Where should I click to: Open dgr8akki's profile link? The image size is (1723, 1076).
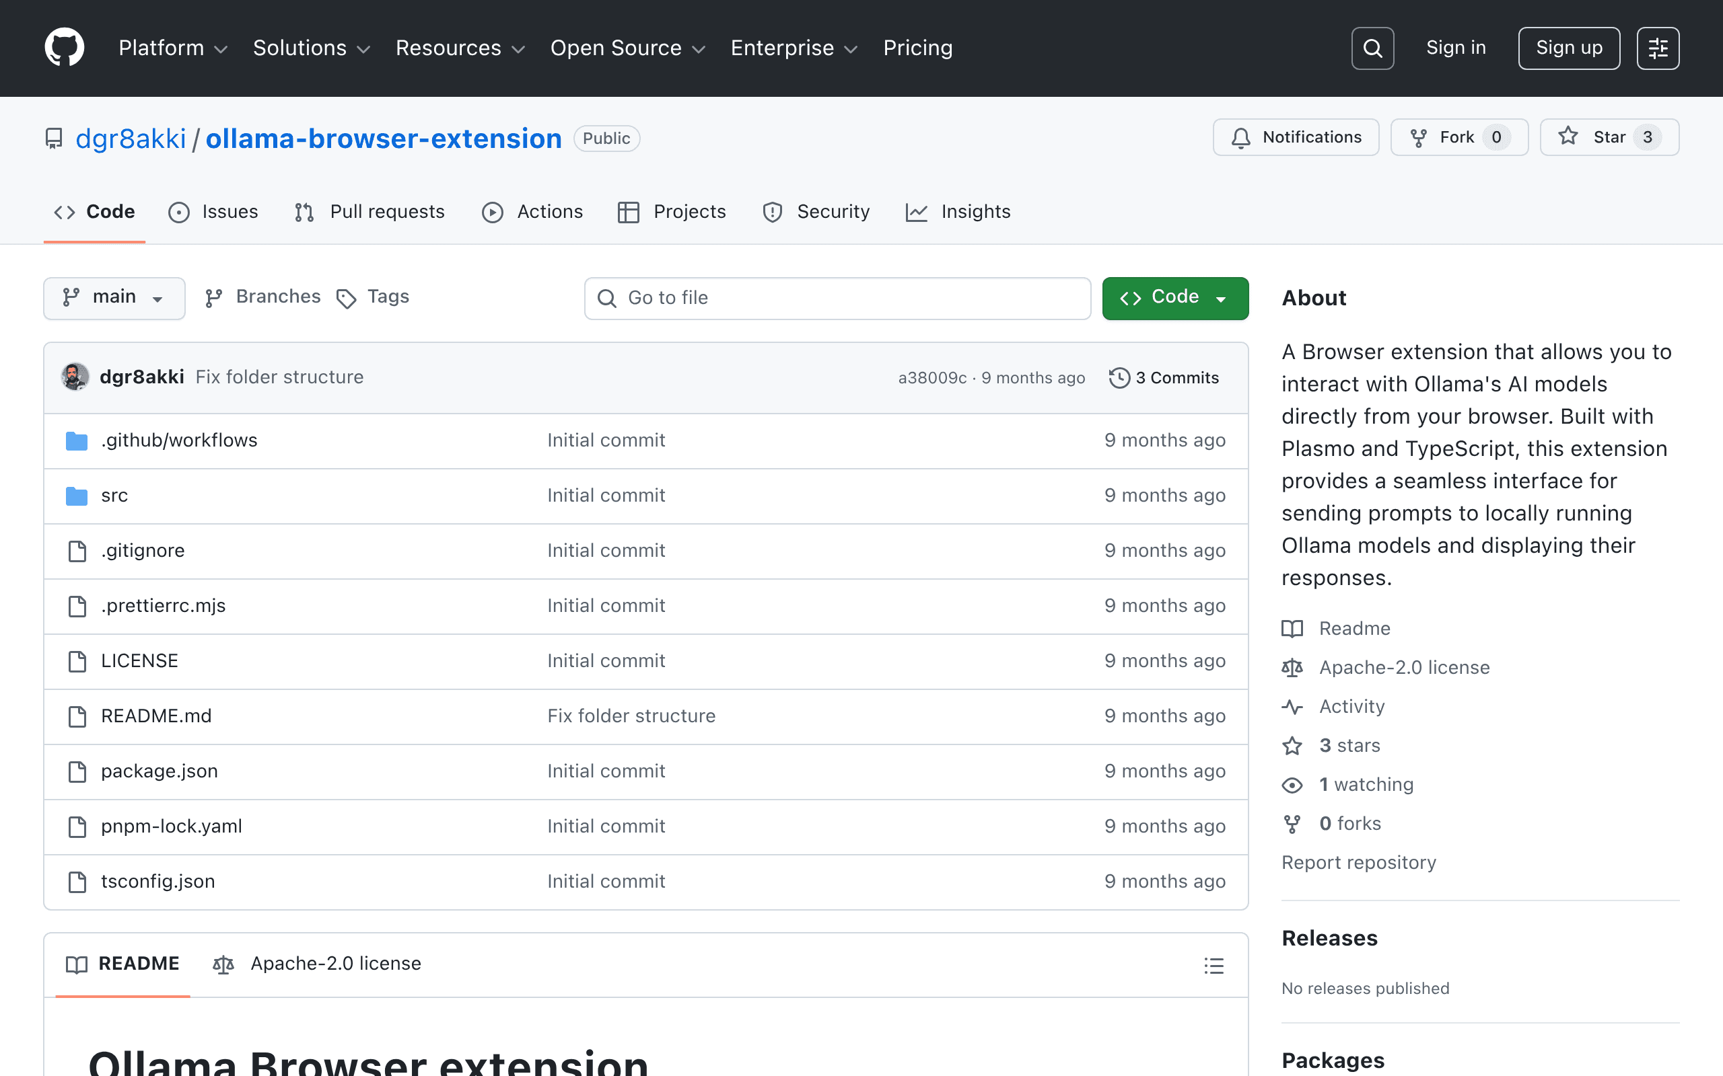[132, 138]
